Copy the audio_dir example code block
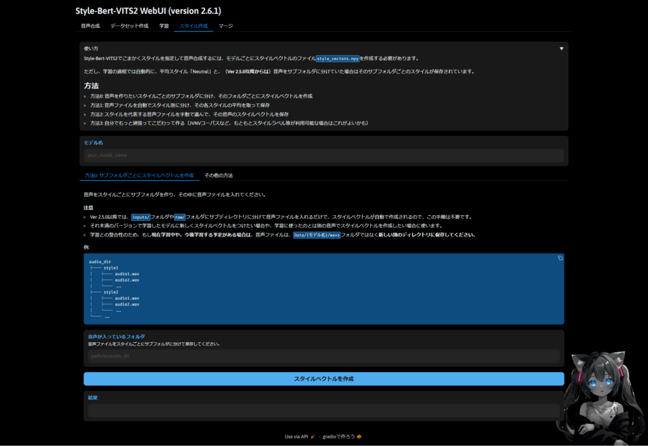The image size is (648, 446). (x=560, y=258)
